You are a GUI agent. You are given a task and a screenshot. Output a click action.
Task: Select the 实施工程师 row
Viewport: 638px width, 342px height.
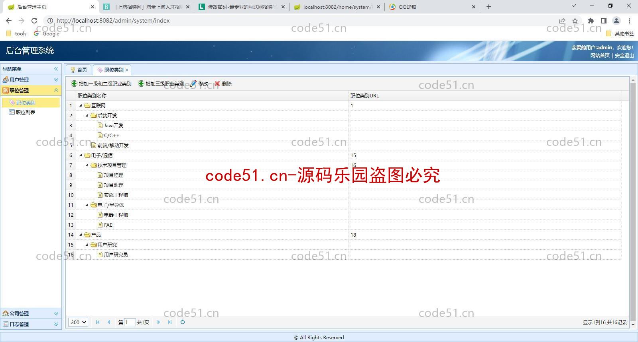tap(344, 195)
